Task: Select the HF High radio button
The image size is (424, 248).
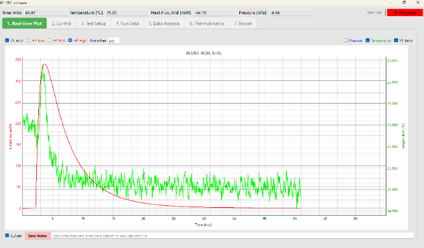Action: pos(70,40)
